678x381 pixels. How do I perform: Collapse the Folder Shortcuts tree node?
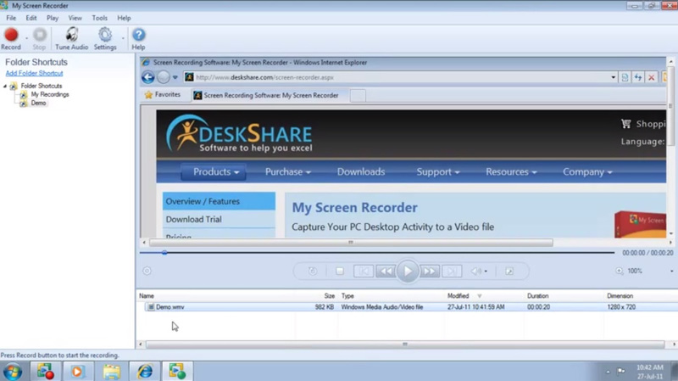click(x=5, y=86)
